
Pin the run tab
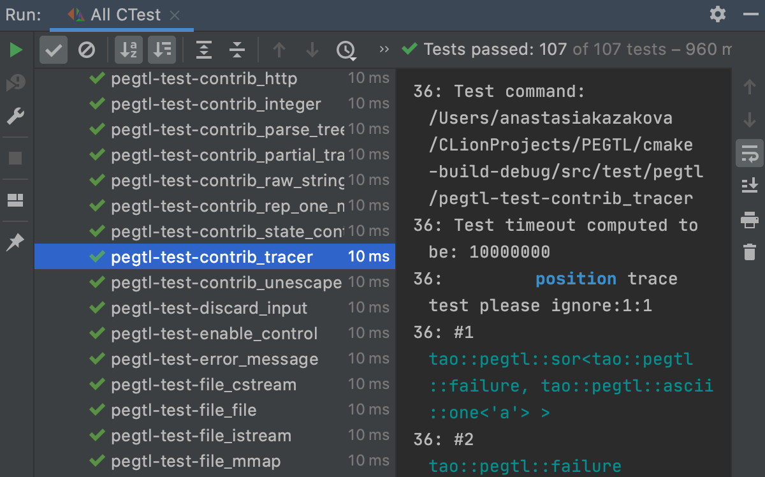pos(15,242)
